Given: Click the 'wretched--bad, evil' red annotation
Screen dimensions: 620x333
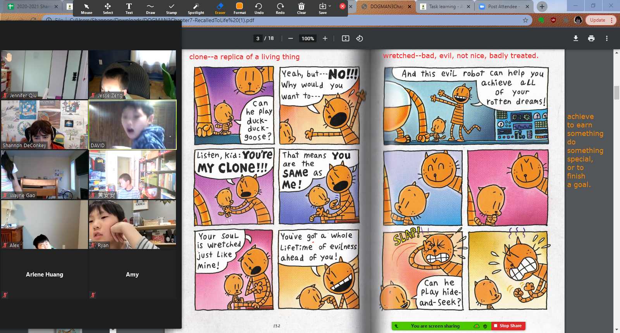Looking at the screenshot, I should (x=461, y=56).
